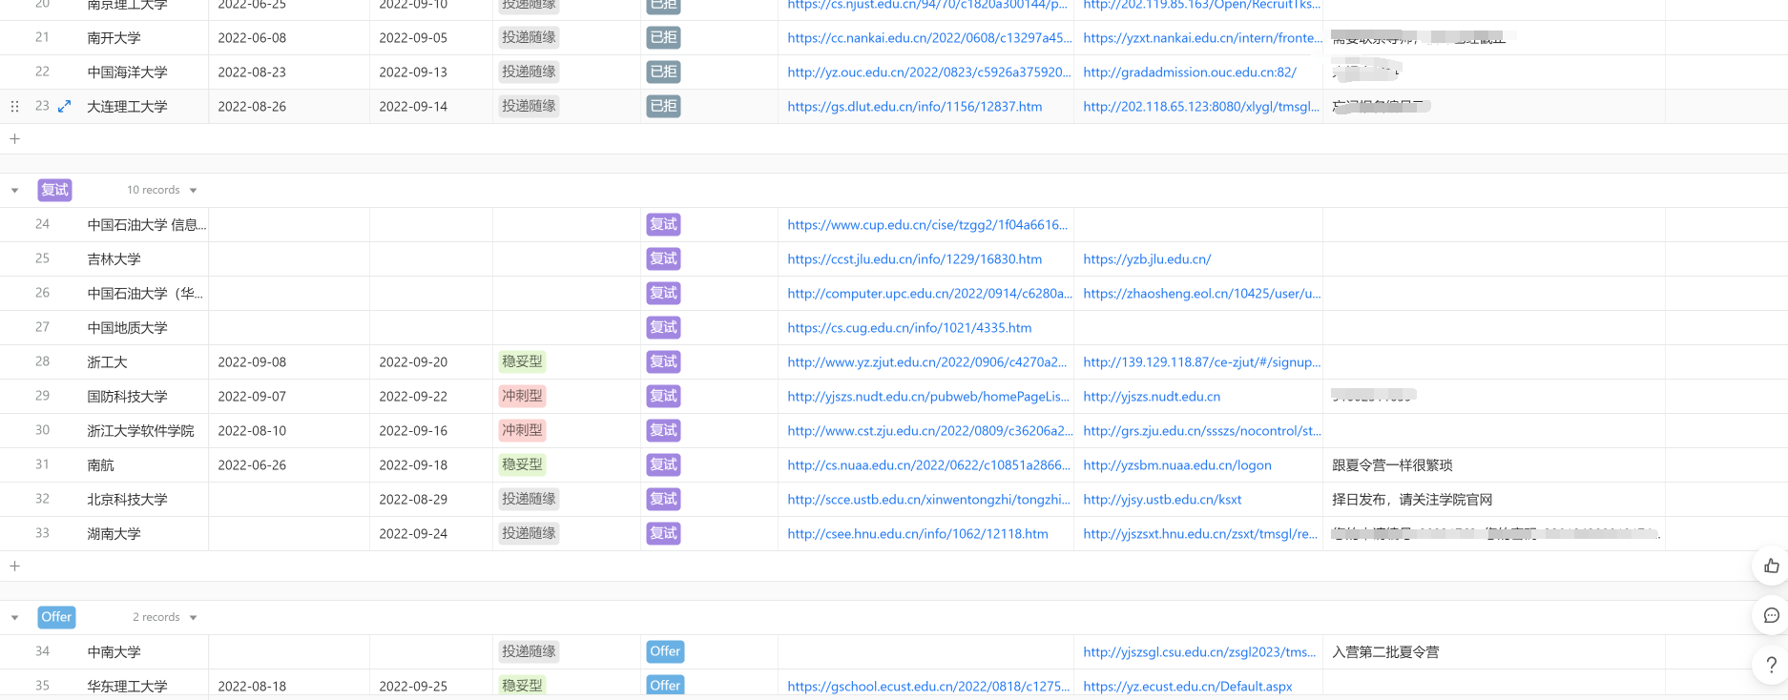Viewport: 1788px width, 700px height.
Task: Select the 稳妥型 tag in 南航 row
Action: [522, 465]
